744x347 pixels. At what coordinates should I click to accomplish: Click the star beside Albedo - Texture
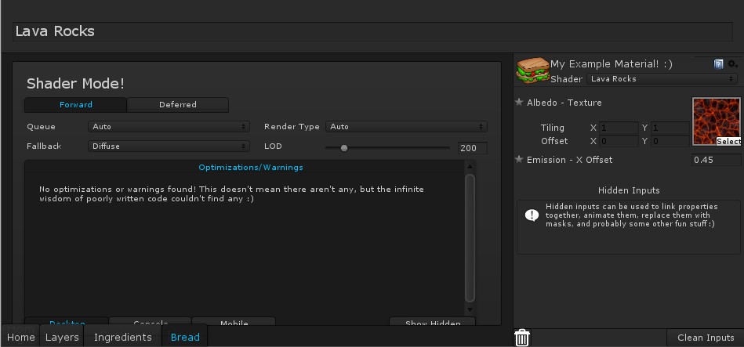pyautogui.click(x=519, y=103)
